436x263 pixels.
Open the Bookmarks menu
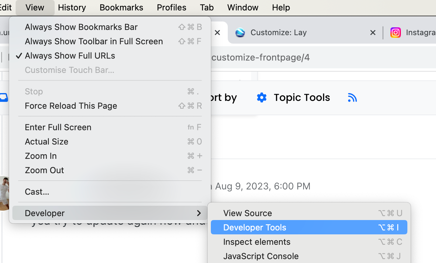click(121, 7)
